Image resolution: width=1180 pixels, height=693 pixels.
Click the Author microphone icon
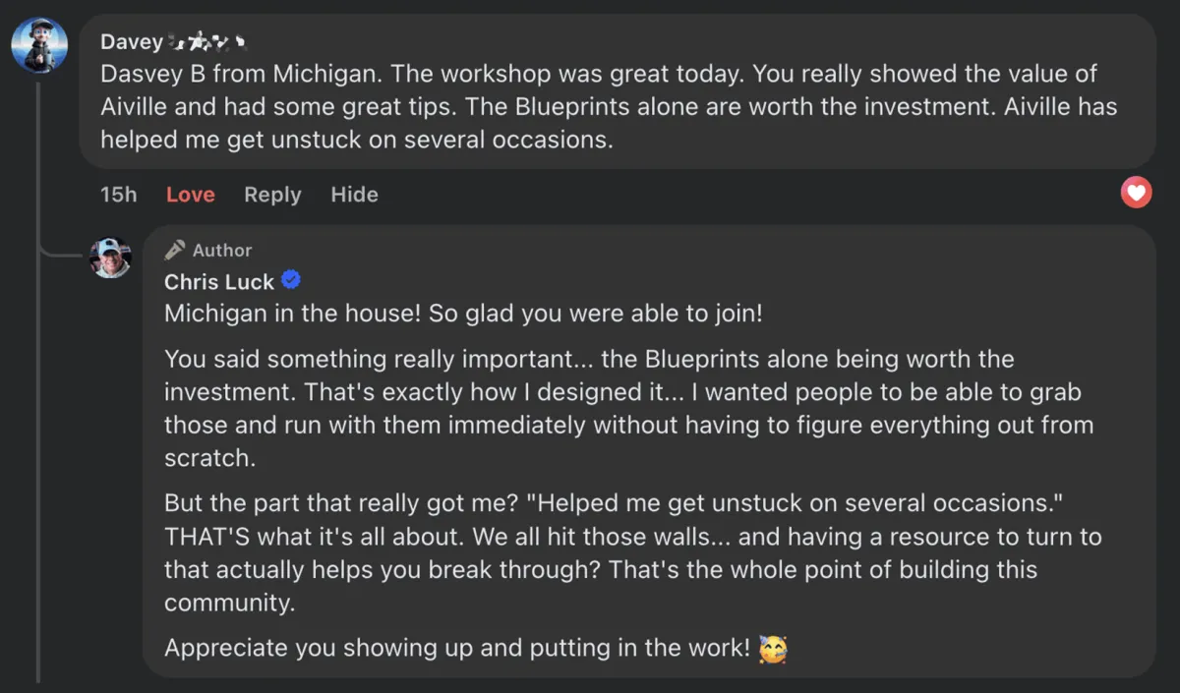pyautogui.click(x=175, y=250)
